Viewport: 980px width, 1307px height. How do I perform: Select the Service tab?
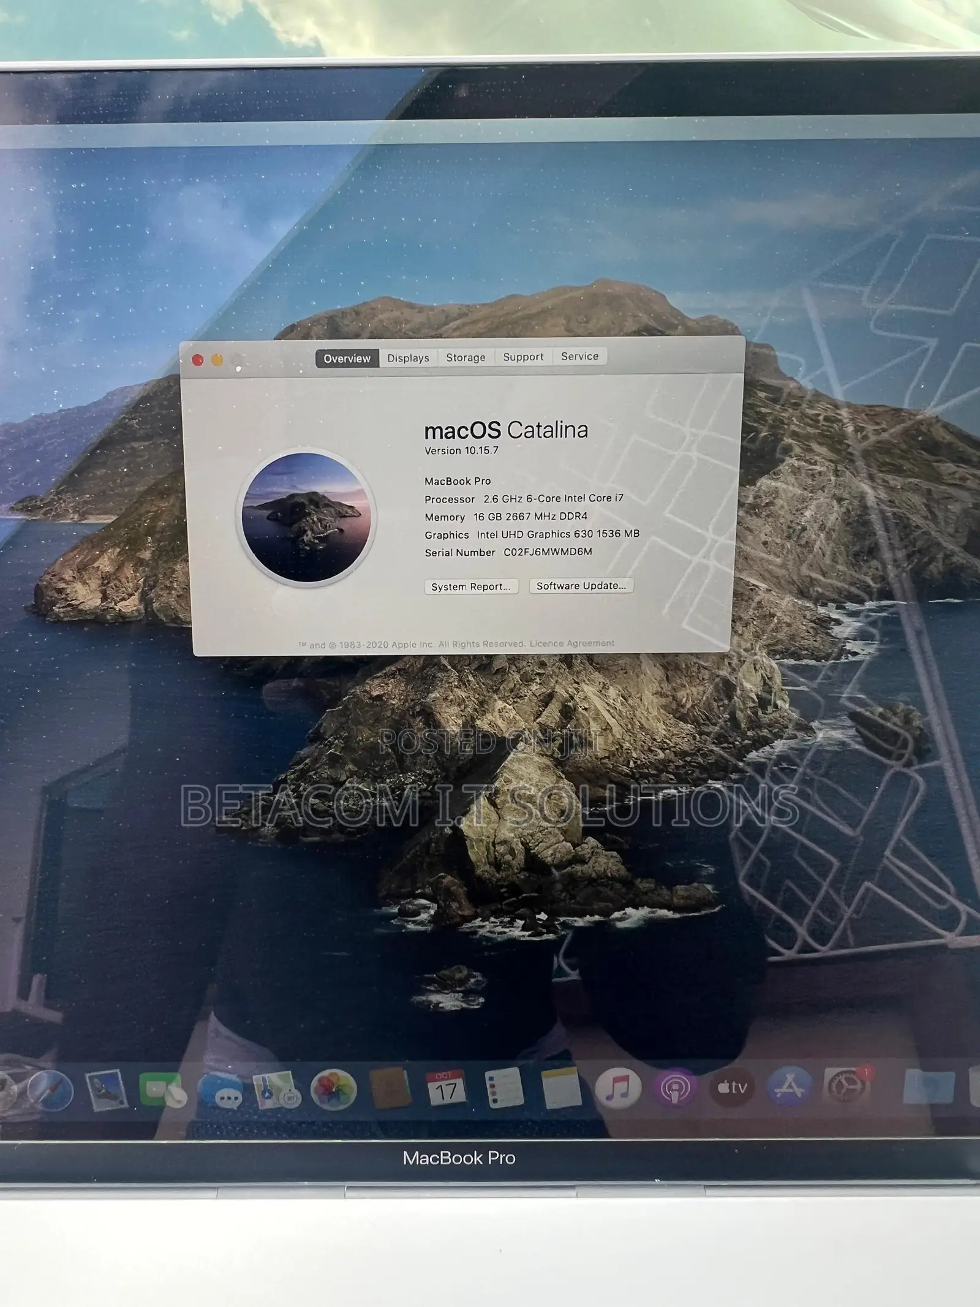(579, 356)
